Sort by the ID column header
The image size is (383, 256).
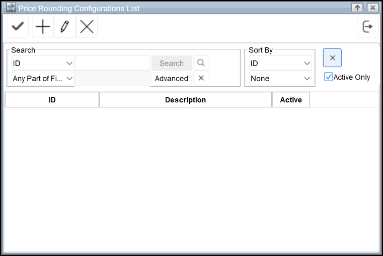tap(52, 100)
